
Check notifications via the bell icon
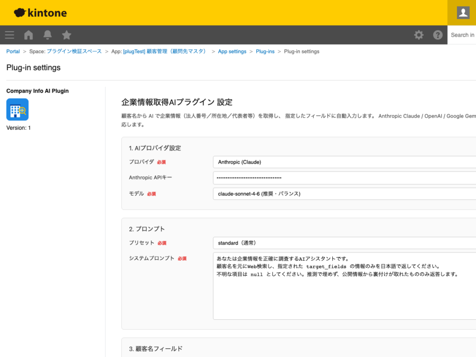[x=47, y=35]
